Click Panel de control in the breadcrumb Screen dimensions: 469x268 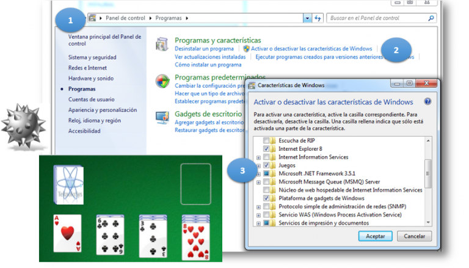point(125,18)
